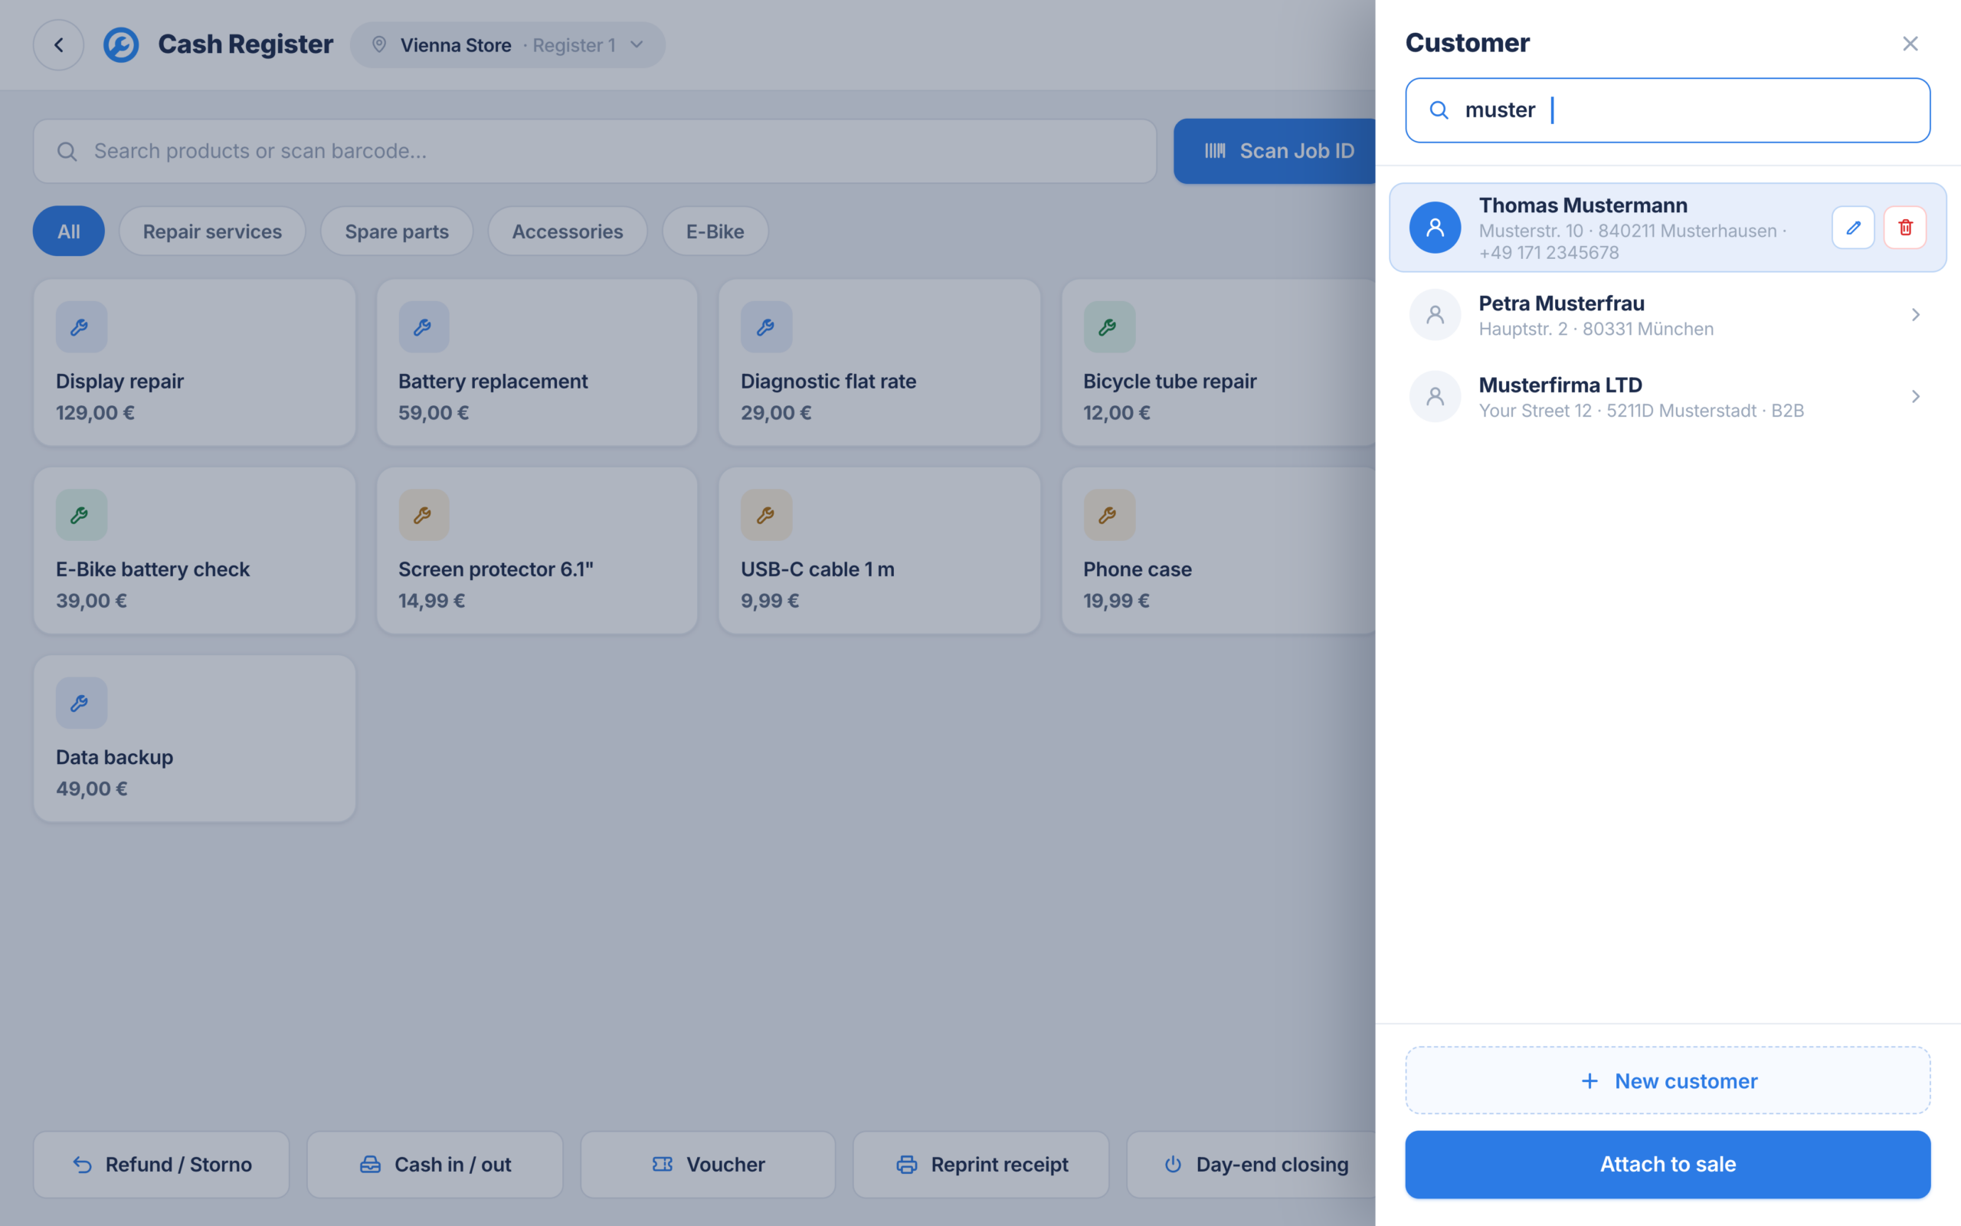Viewport: 1961px width, 1226px height.
Task: Select the Repair services category filter
Action: 212,231
